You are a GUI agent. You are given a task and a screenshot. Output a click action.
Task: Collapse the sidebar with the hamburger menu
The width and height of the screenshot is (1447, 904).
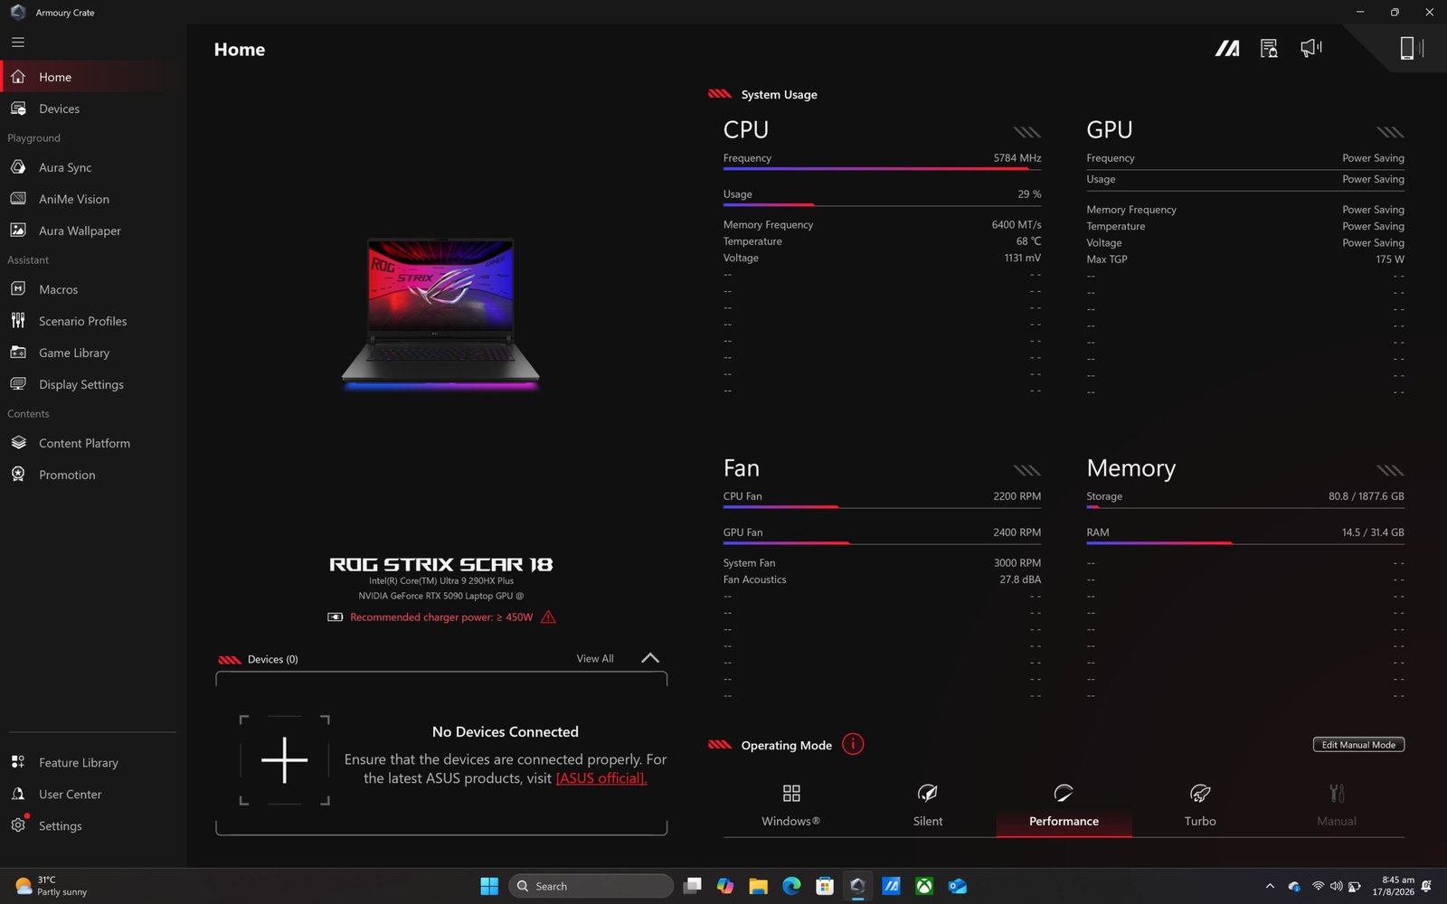(18, 42)
